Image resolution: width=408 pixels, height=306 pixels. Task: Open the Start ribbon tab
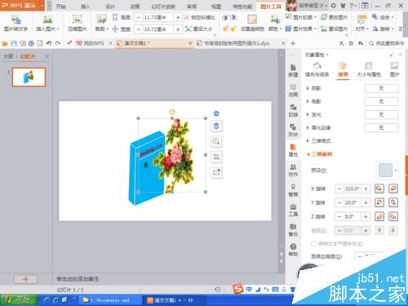[61, 7]
